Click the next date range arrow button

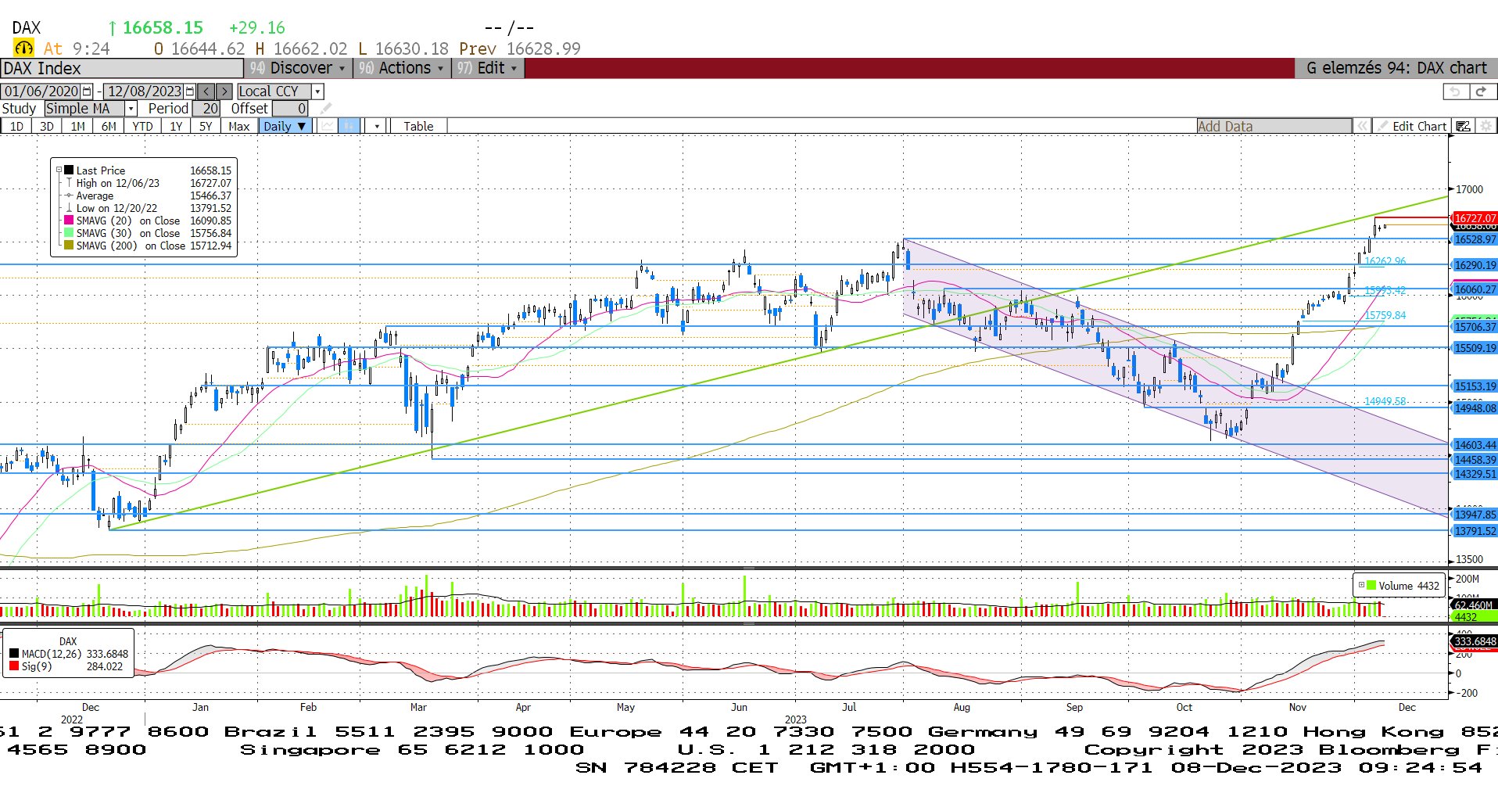tap(224, 92)
